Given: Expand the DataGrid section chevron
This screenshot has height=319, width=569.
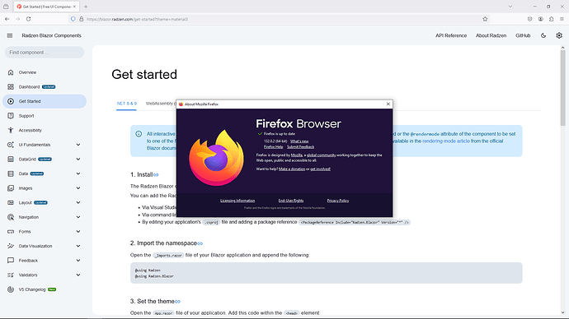Looking at the screenshot, I should (x=78, y=159).
